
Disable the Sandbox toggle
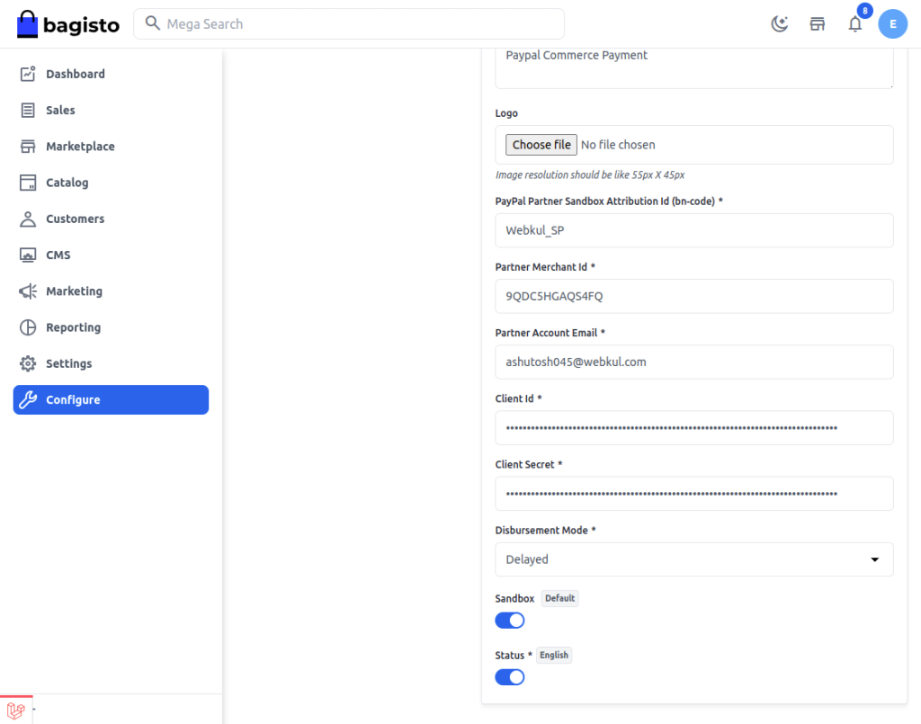tap(510, 621)
